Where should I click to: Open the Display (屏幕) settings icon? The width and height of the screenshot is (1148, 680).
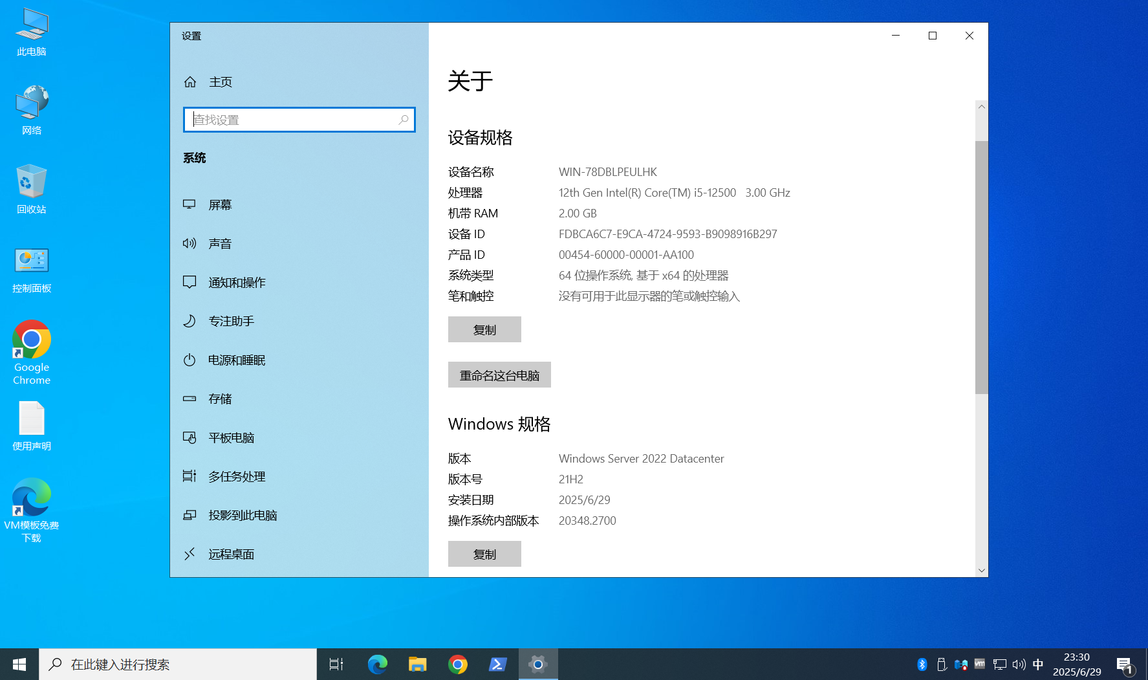[x=190, y=204]
